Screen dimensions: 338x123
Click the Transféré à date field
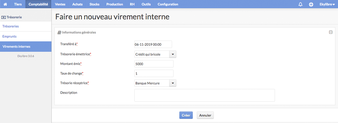(x=153, y=44)
